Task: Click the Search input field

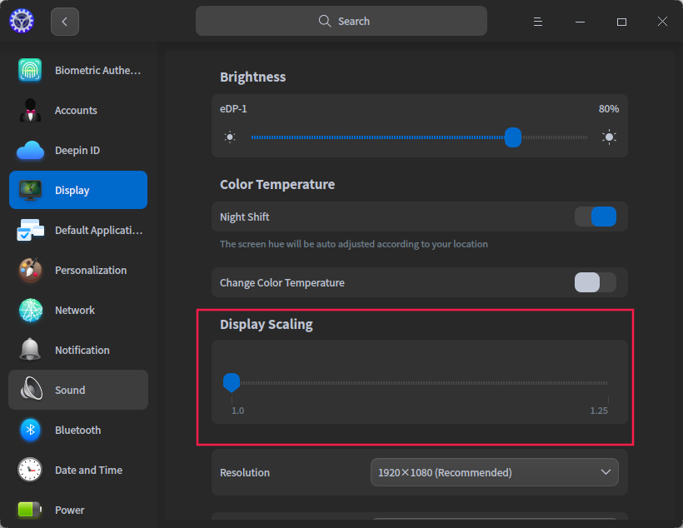Action: click(341, 22)
